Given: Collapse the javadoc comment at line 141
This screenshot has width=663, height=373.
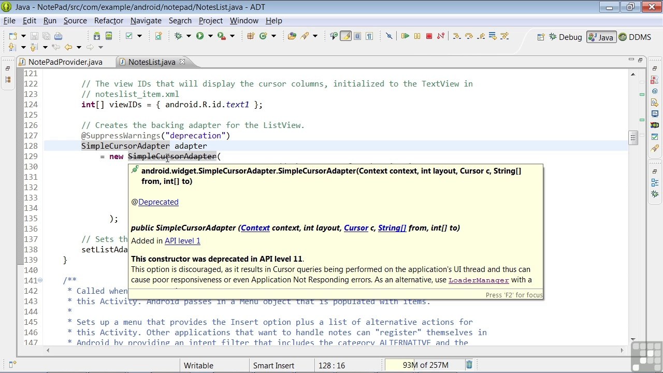Looking at the screenshot, I should click(x=40, y=280).
